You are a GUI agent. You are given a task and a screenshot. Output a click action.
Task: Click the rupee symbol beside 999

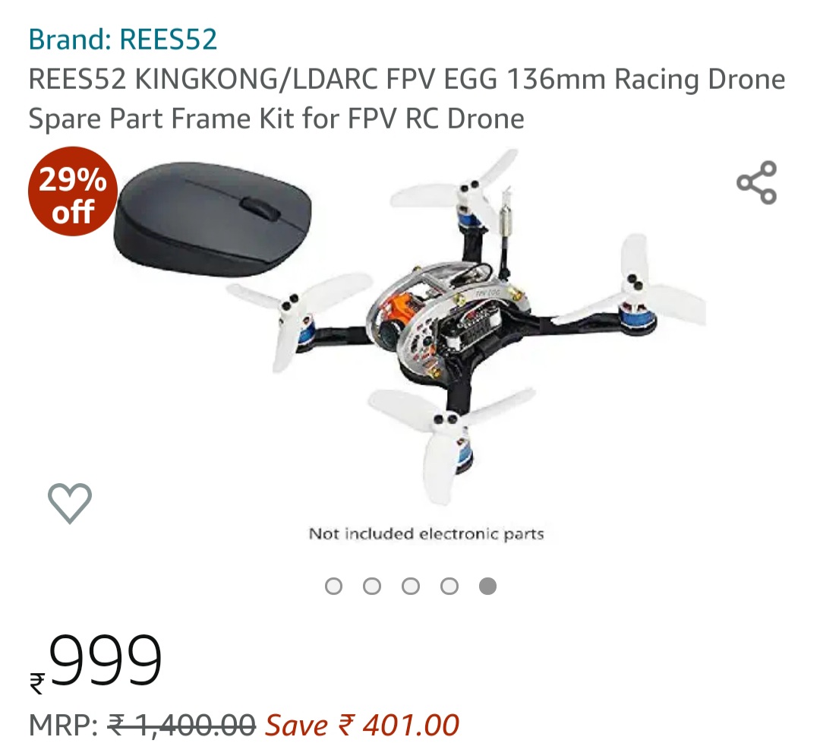tap(37, 683)
